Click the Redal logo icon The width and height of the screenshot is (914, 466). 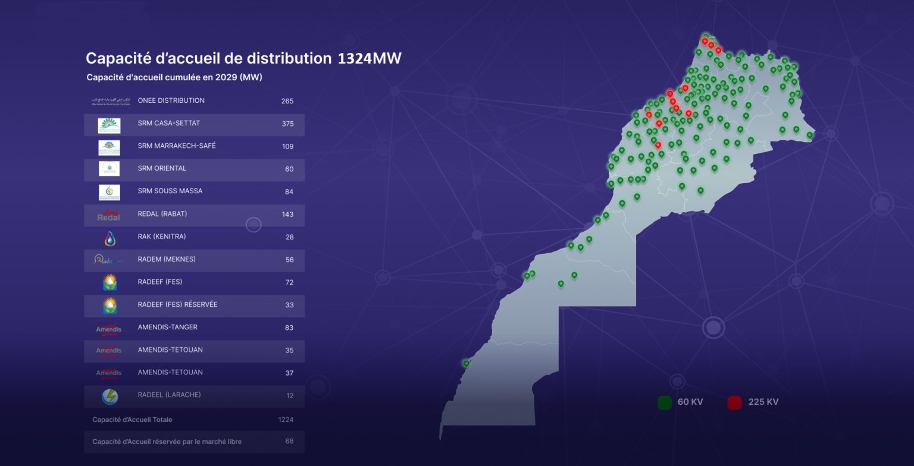(x=109, y=215)
